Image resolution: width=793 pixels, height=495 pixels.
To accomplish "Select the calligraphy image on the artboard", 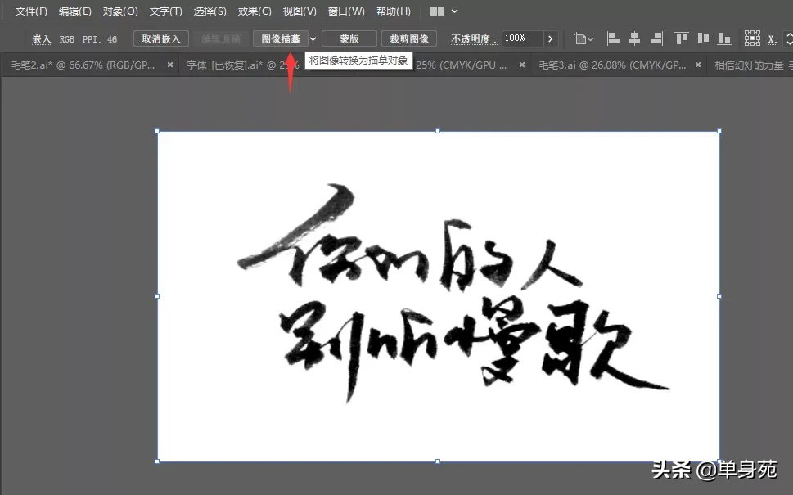I will coord(438,296).
